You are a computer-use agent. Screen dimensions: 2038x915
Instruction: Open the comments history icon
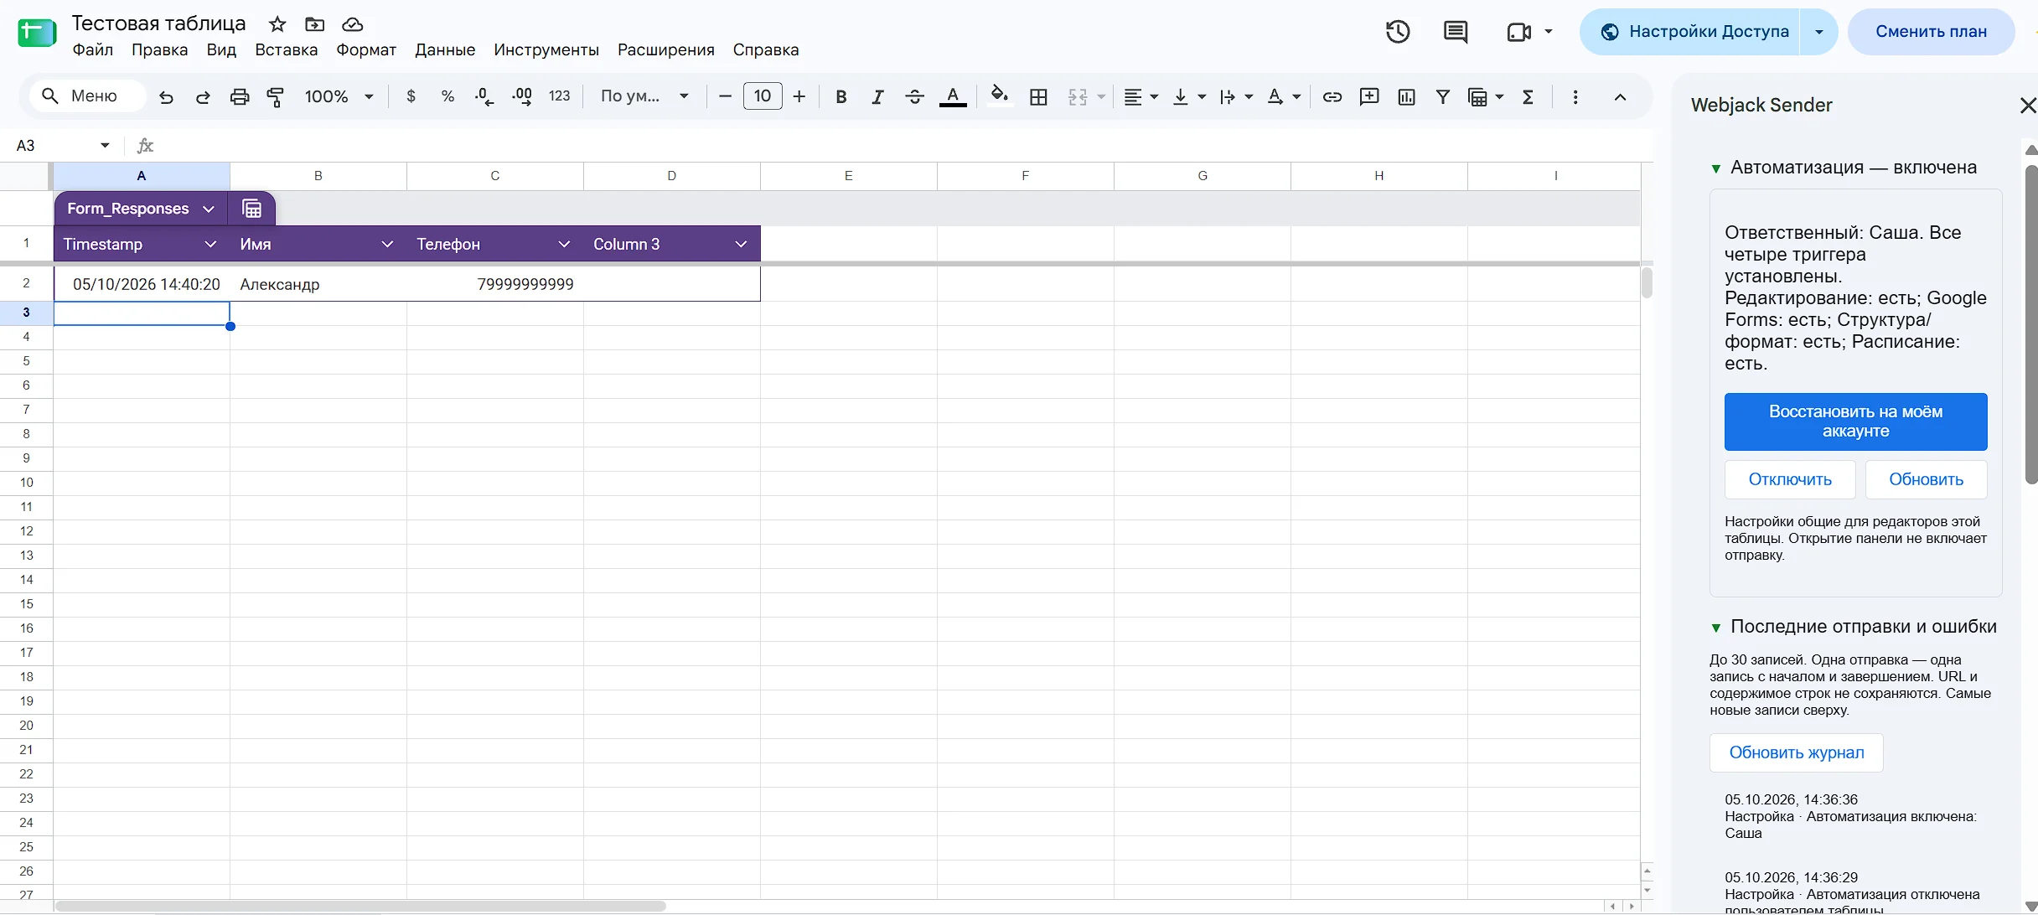(x=1456, y=32)
